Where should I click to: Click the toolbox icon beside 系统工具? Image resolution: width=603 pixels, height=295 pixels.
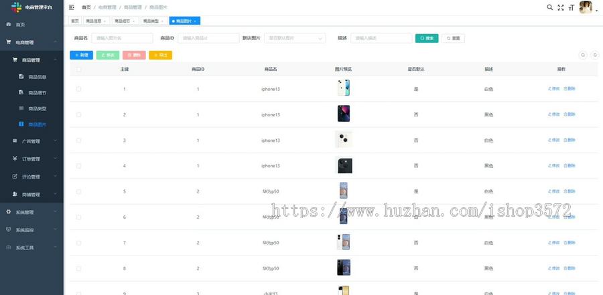[x=9, y=248]
